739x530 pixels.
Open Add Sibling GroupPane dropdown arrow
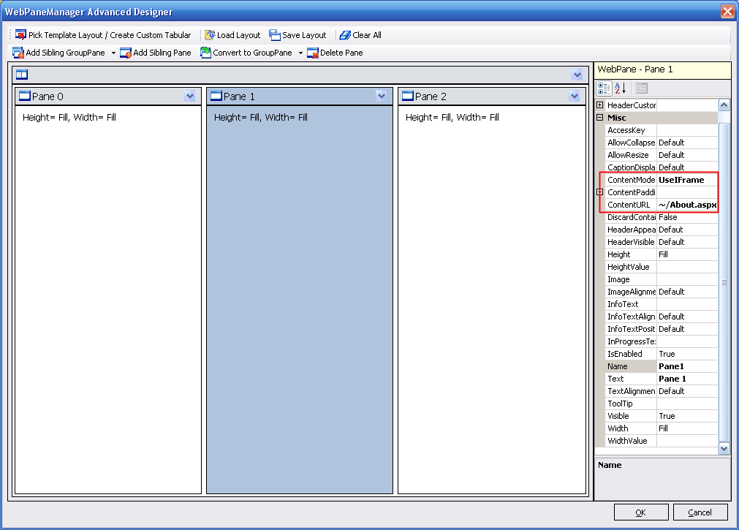point(113,53)
